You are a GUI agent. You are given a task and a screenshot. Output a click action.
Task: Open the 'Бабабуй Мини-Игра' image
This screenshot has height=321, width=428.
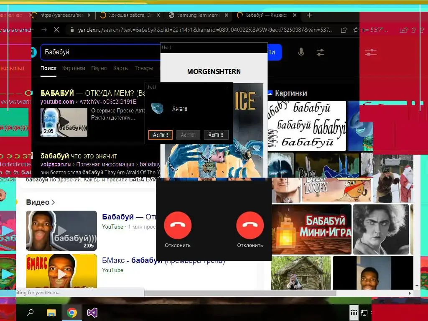coord(311,229)
